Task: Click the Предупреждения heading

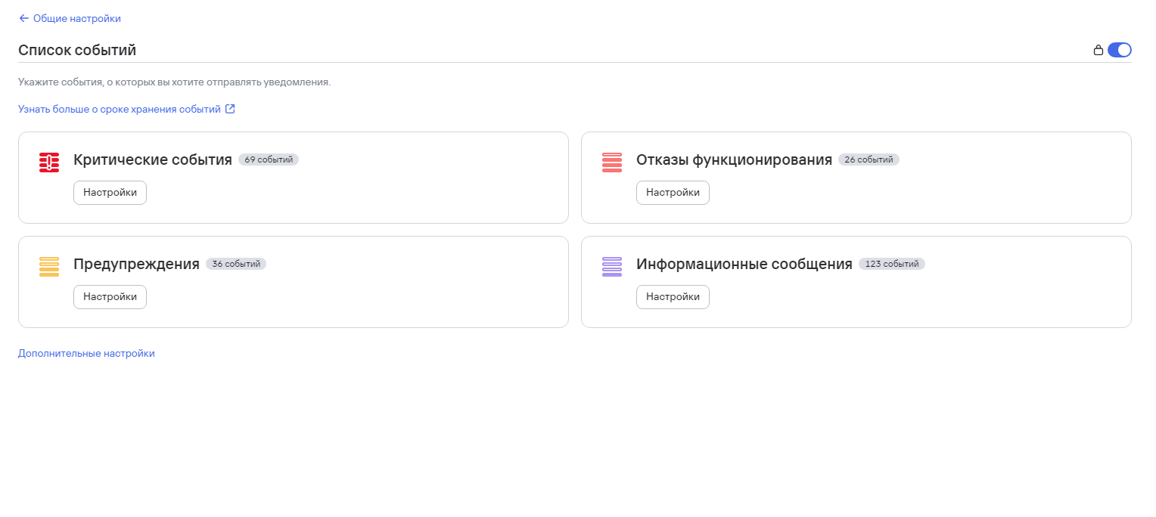Action: pos(136,265)
